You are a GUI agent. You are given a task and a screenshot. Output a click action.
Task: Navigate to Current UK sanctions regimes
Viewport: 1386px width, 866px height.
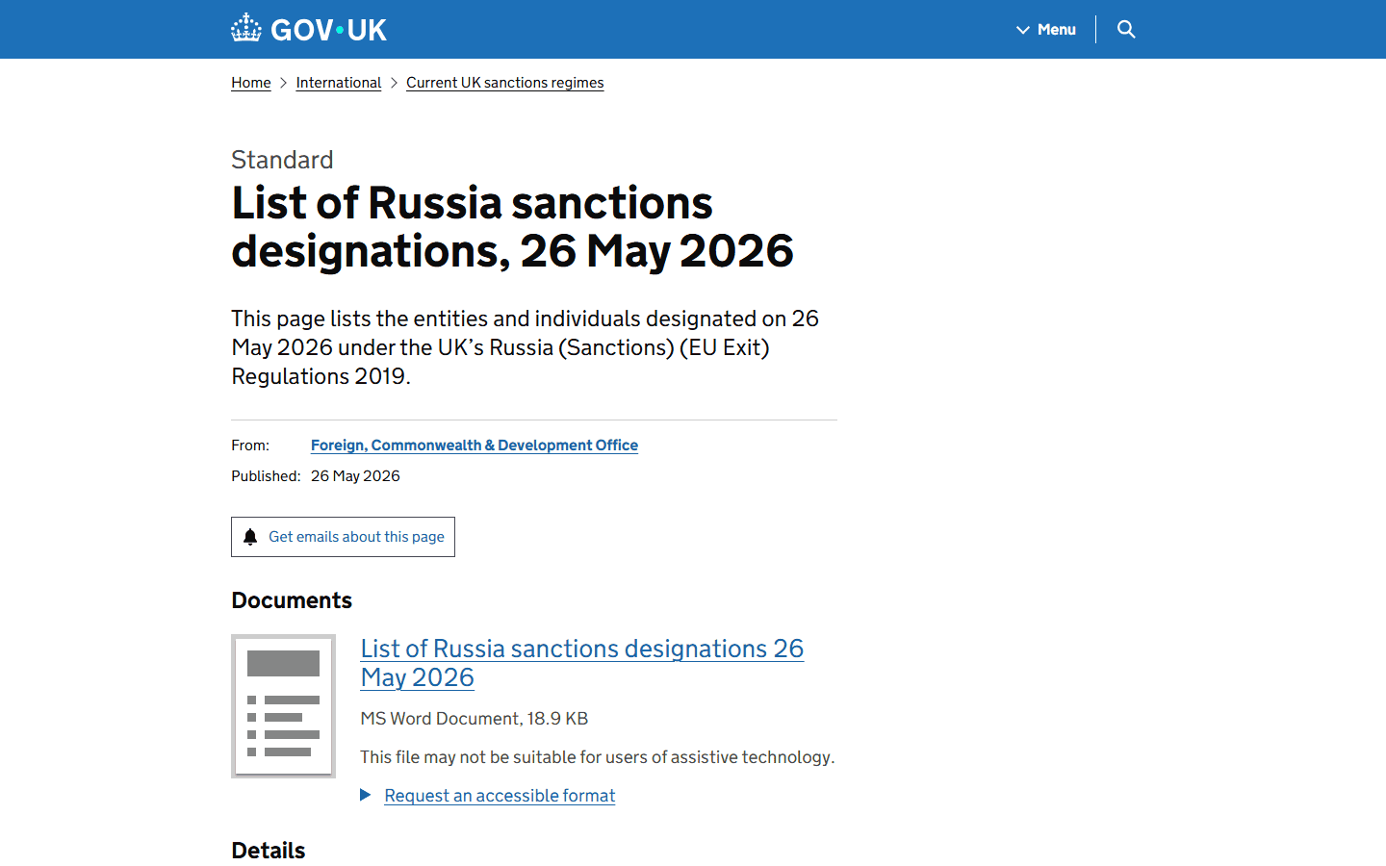pos(505,83)
